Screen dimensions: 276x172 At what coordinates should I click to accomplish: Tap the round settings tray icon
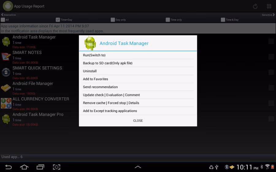tap(227, 167)
